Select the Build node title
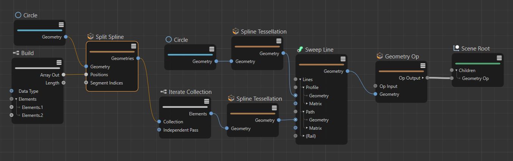The width and height of the screenshot is (513, 161). coord(27,53)
